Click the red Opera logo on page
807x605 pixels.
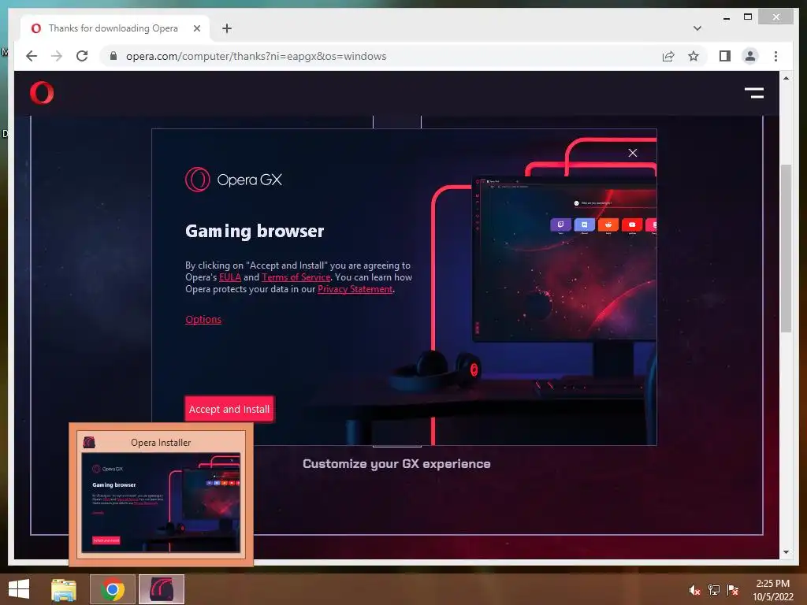pyautogui.click(x=42, y=93)
